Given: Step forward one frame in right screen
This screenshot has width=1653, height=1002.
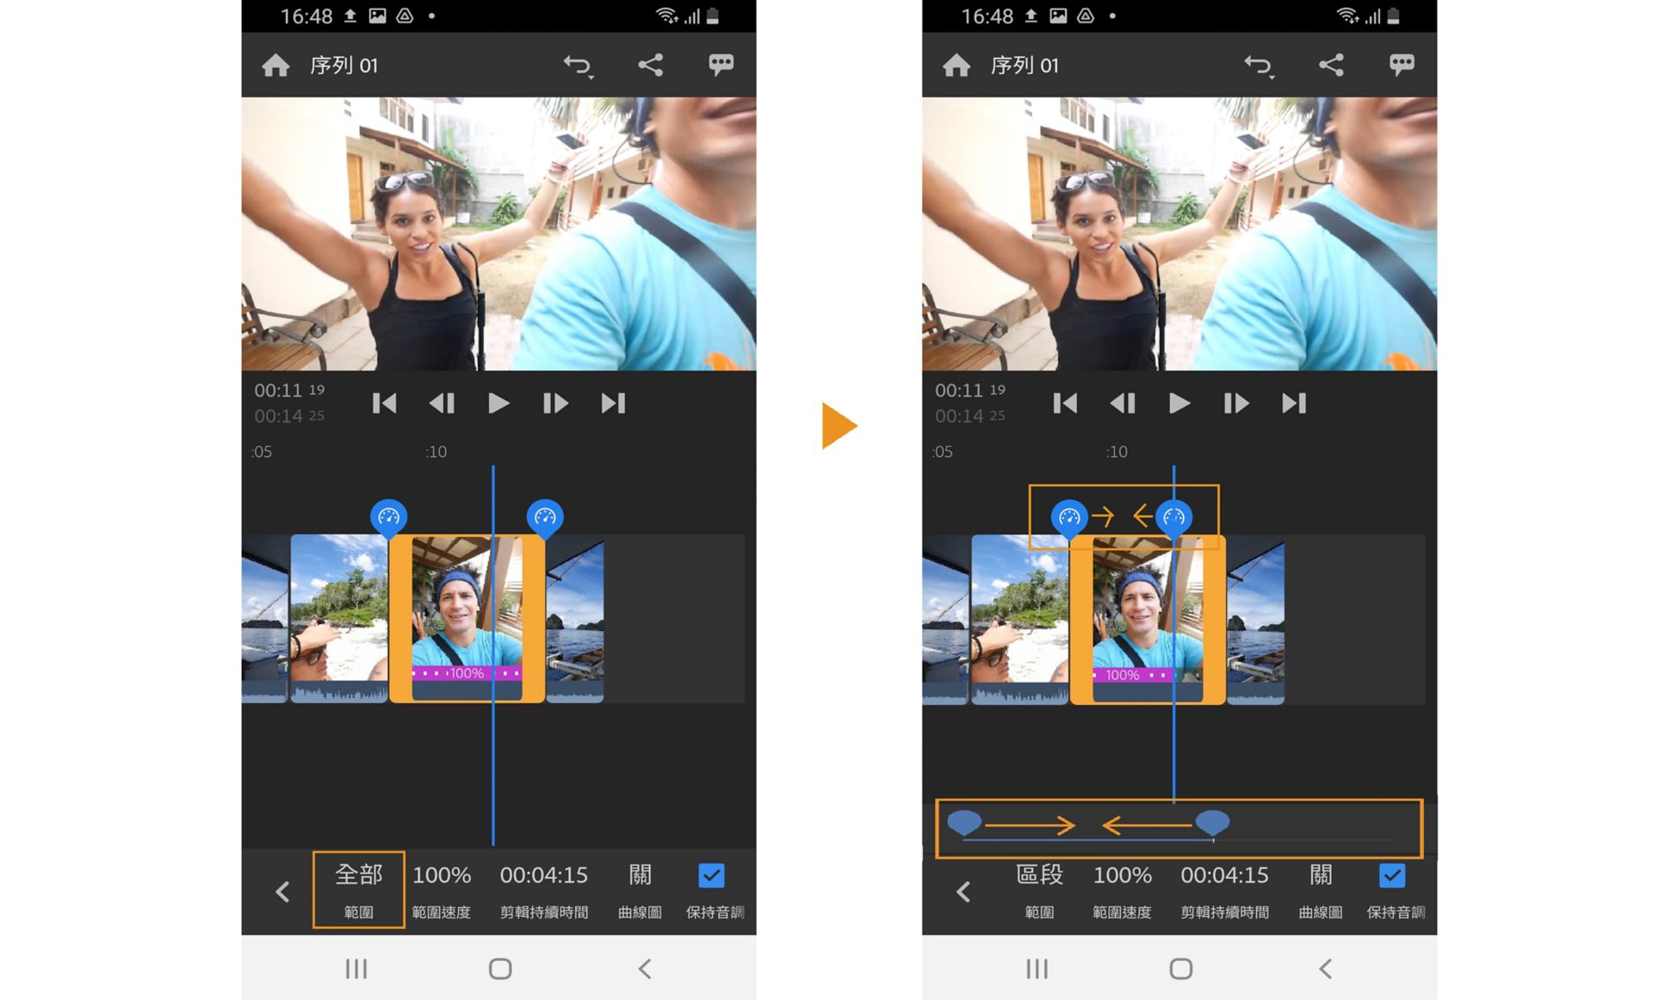Looking at the screenshot, I should click(1235, 403).
